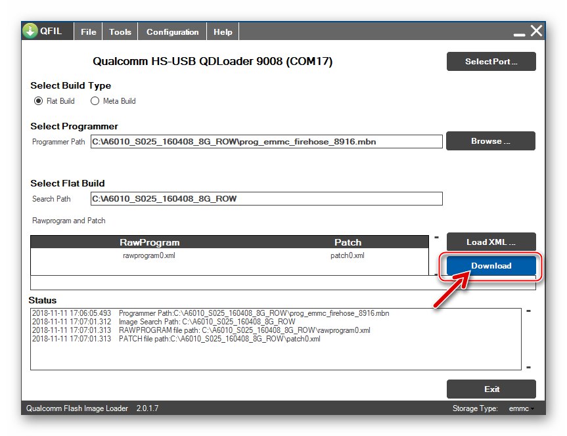Click the Patch column header
Image resolution: width=567 pixels, height=436 pixels.
tap(348, 242)
